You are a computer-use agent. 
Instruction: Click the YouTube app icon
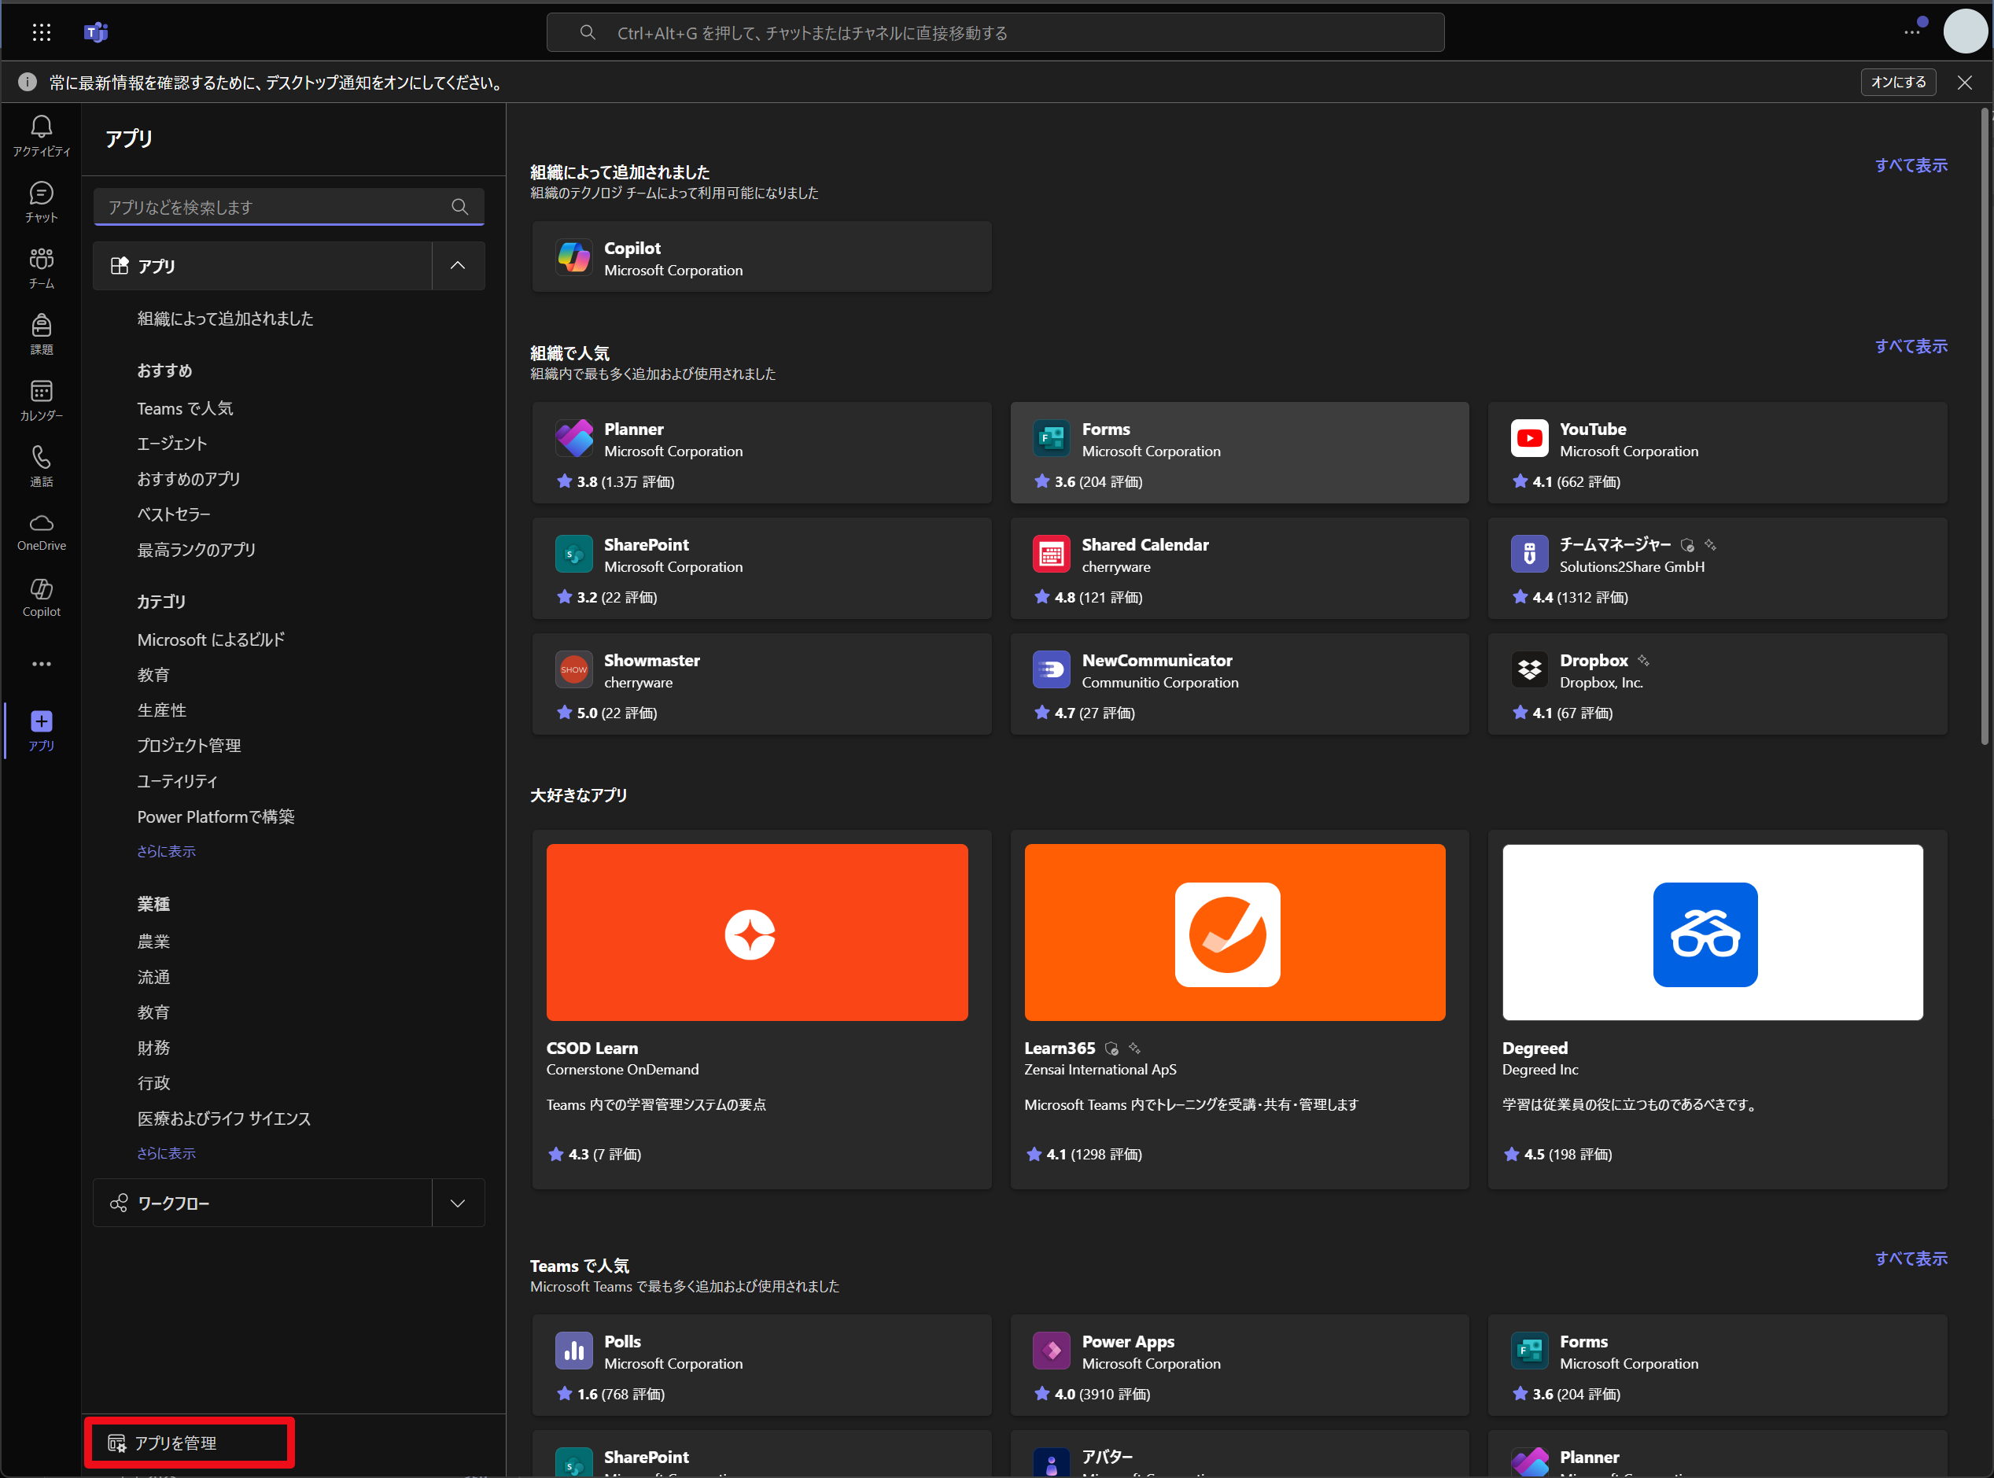1529,438
